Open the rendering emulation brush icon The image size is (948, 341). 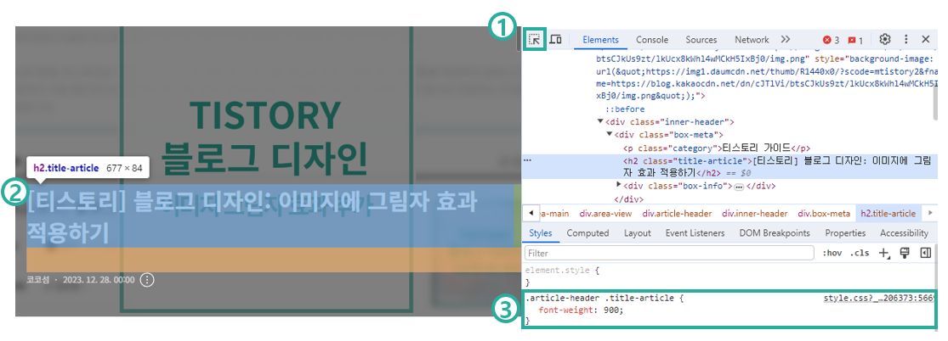pyautogui.click(x=905, y=253)
